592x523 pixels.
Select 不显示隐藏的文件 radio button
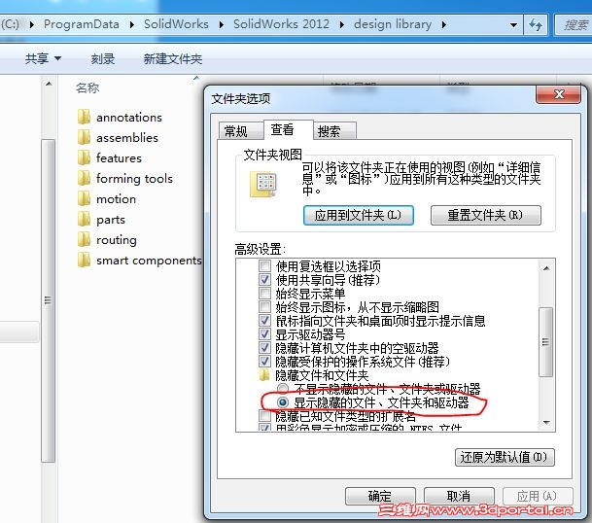tap(283, 388)
